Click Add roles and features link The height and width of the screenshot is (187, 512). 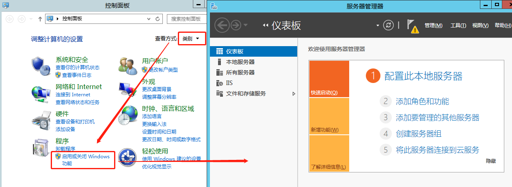coord(422,101)
